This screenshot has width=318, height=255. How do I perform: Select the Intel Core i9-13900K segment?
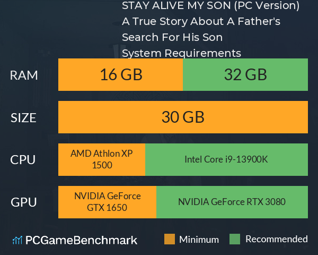(x=226, y=159)
